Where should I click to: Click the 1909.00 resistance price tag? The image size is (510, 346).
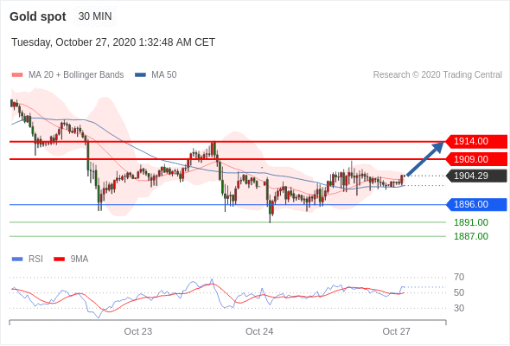point(476,159)
